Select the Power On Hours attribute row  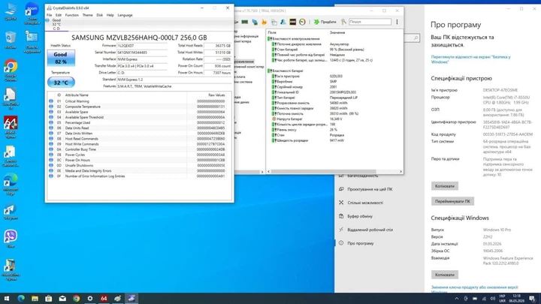point(138,161)
